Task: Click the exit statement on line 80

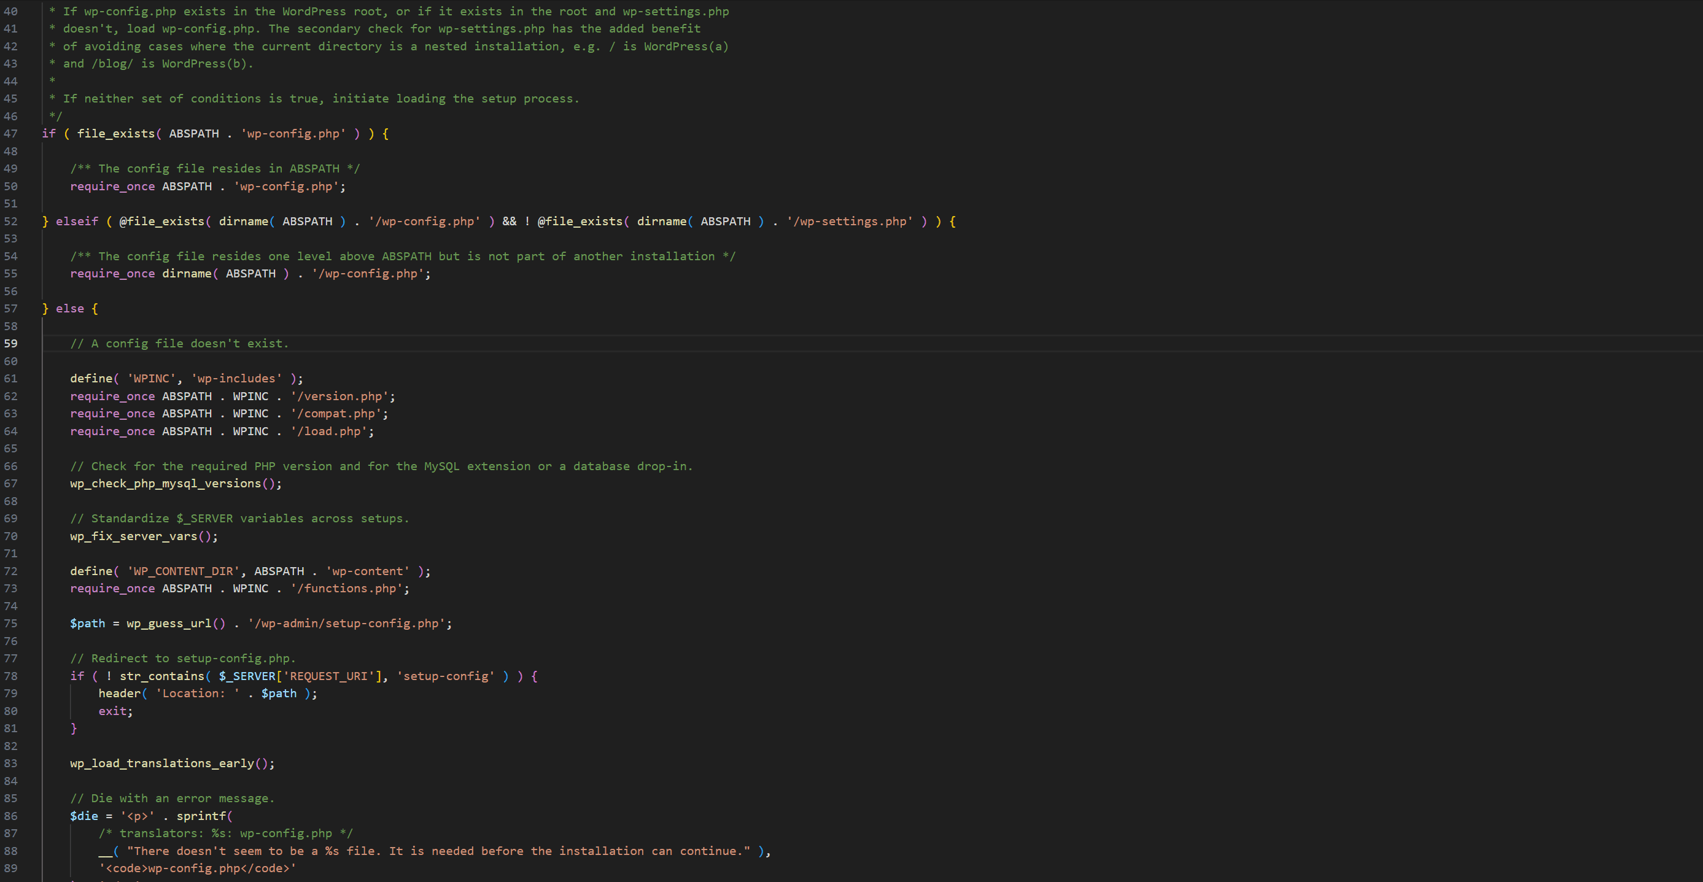Action: pos(112,711)
